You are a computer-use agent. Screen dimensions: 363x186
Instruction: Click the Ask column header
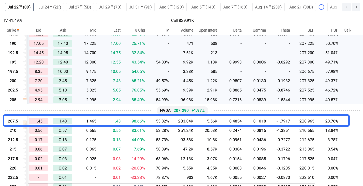(x=63, y=30)
